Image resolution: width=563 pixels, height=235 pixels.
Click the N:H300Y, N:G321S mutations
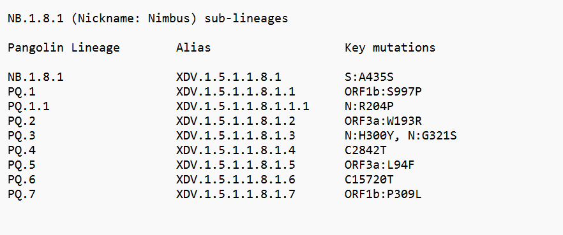coord(400,136)
